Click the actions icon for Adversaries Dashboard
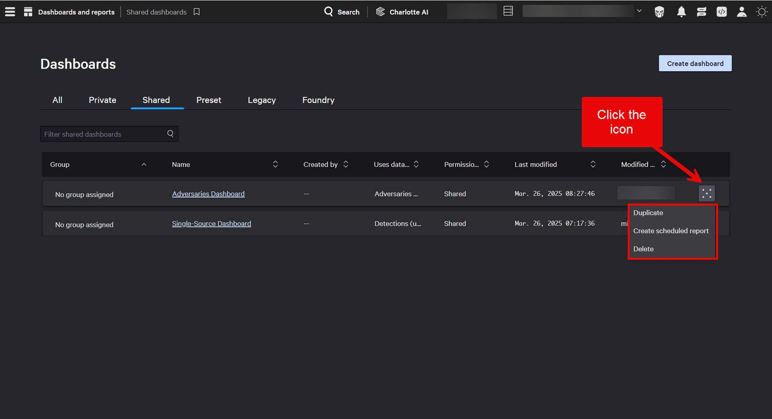Image resolution: width=772 pixels, height=419 pixels. [706, 193]
